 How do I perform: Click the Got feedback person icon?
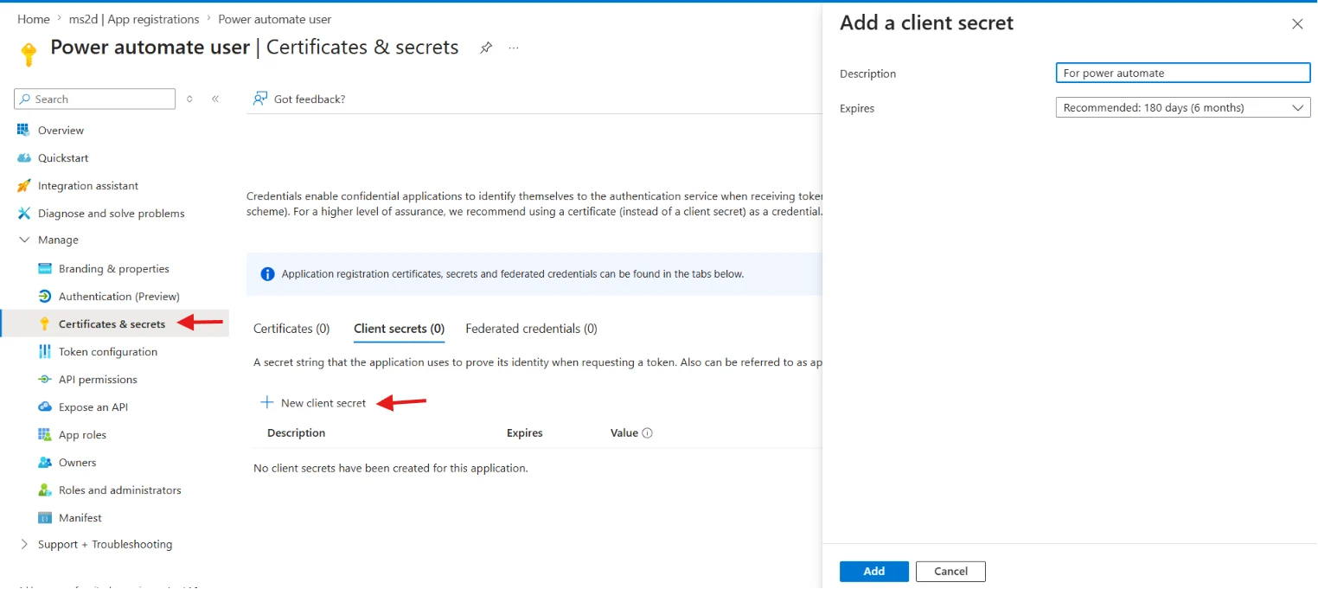pyautogui.click(x=259, y=99)
